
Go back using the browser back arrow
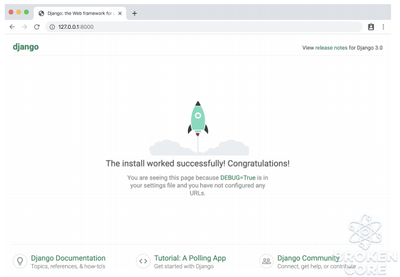(x=12, y=27)
